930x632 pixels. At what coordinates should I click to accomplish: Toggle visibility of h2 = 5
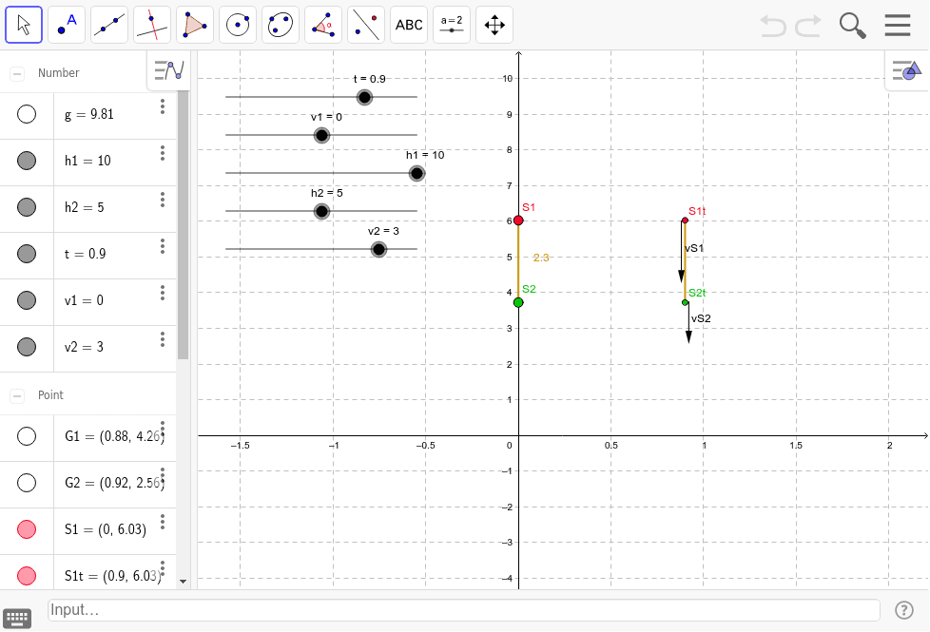tap(27, 207)
